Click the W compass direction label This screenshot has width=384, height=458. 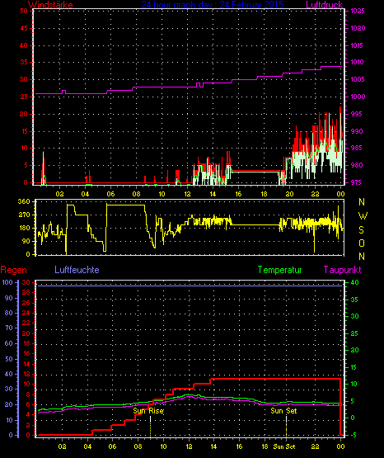[363, 216]
